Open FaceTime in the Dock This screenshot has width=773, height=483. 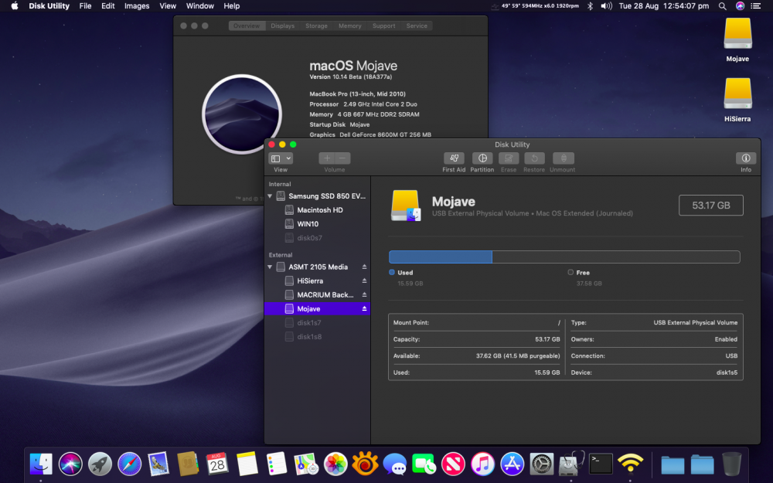click(424, 464)
